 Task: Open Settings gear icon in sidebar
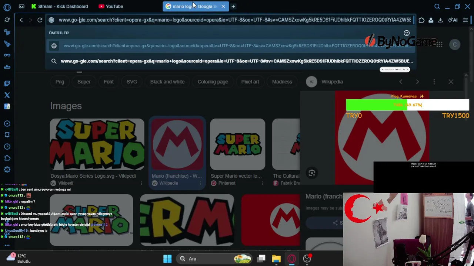point(7,170)
